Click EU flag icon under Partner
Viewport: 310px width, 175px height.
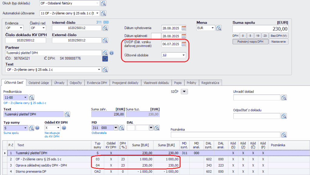105,58
